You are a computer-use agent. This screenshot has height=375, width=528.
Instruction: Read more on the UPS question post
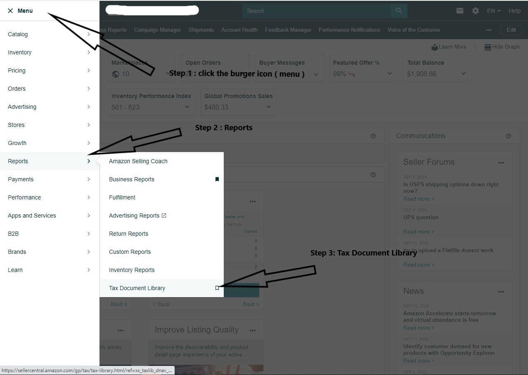click(x=419, y=232)
